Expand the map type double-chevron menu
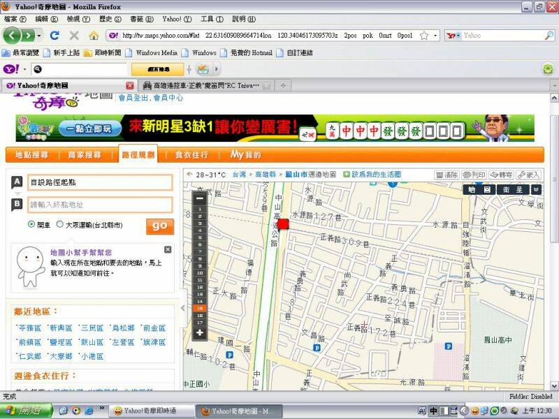Image resolution: width=559 pixels, height=419 pixels. [x=536, y=189]
